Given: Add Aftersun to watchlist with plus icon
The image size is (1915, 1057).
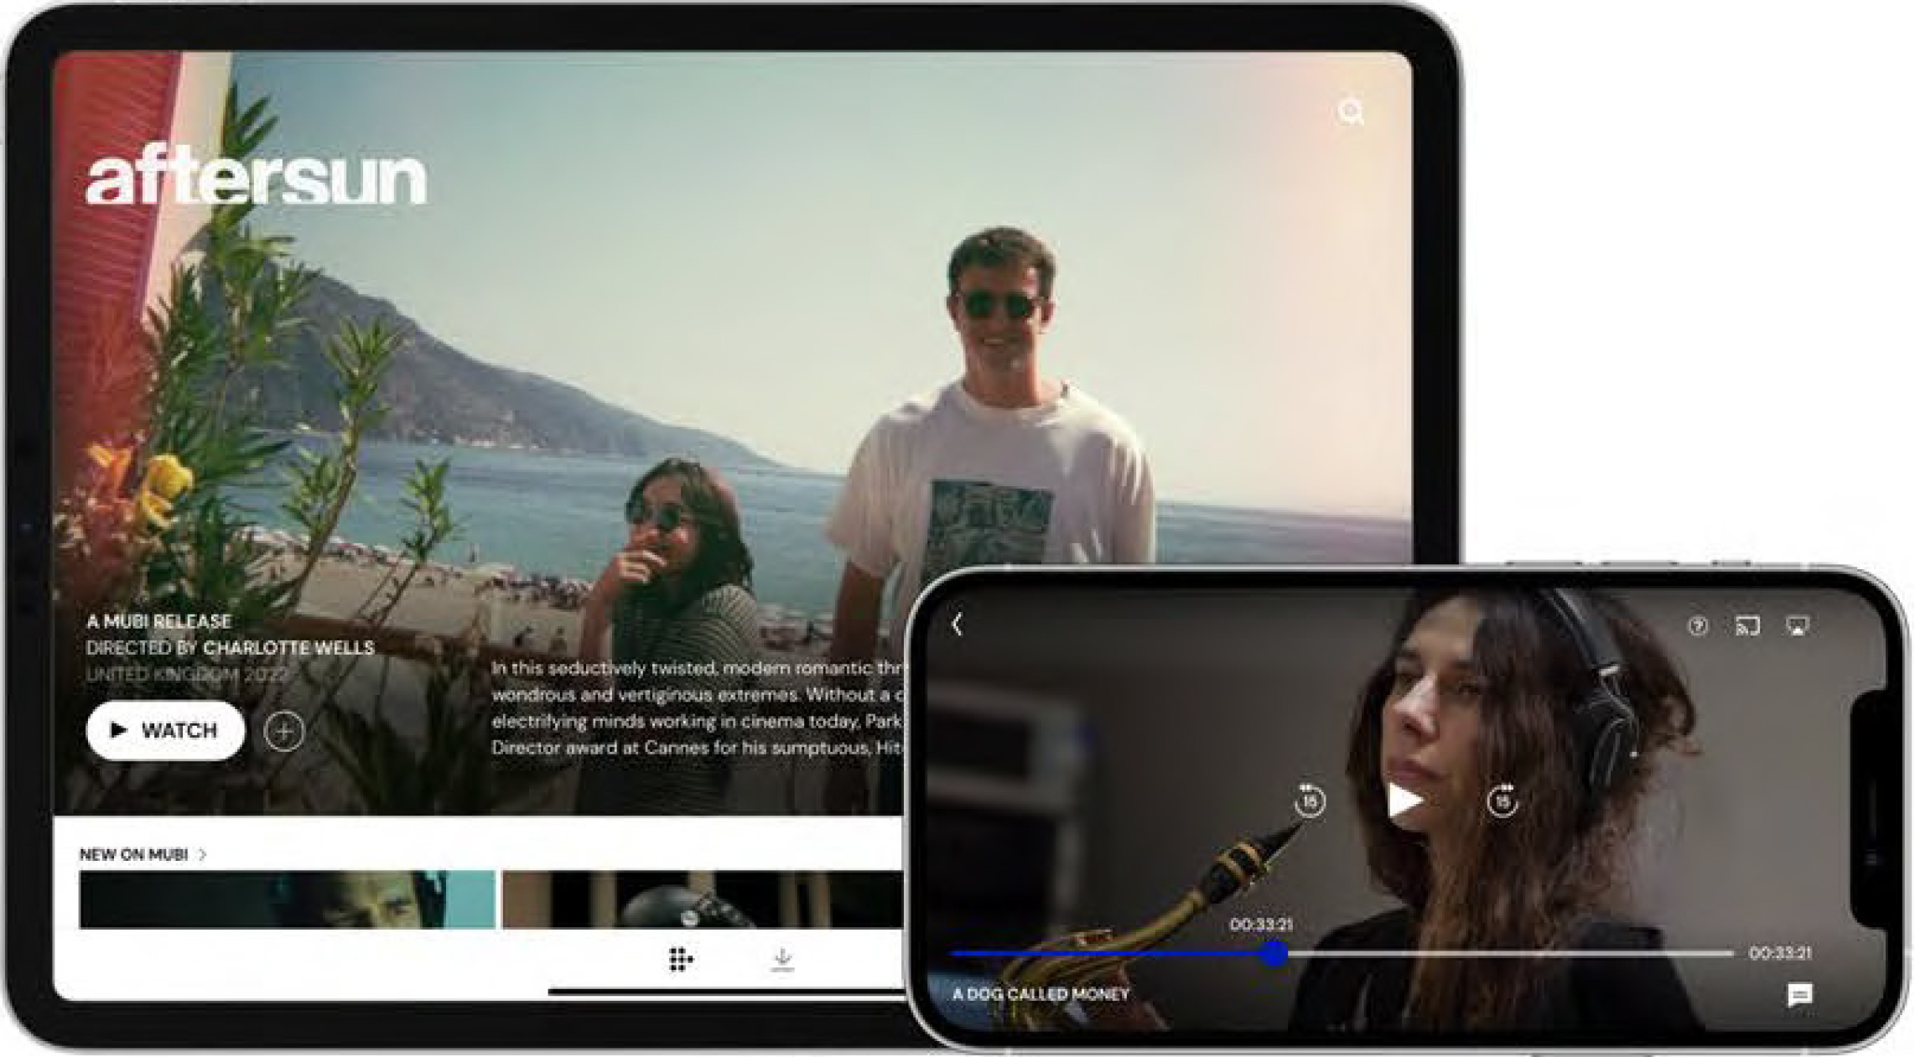Looking at the screenshot, I should 283,731.
